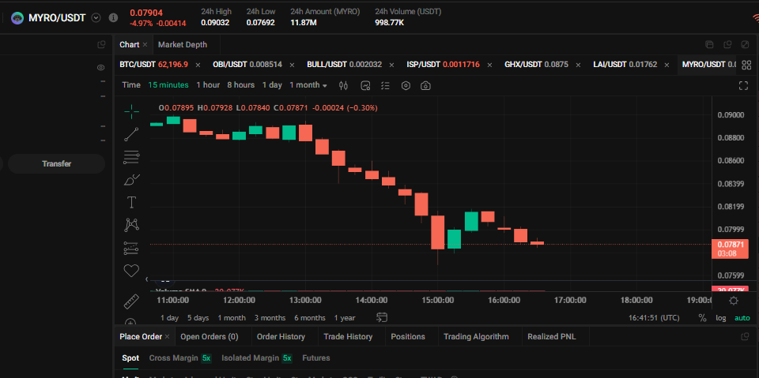Open the forecasting and measurement tools
Viewport: 759px width, 378px height.
[x=131, y=248]
